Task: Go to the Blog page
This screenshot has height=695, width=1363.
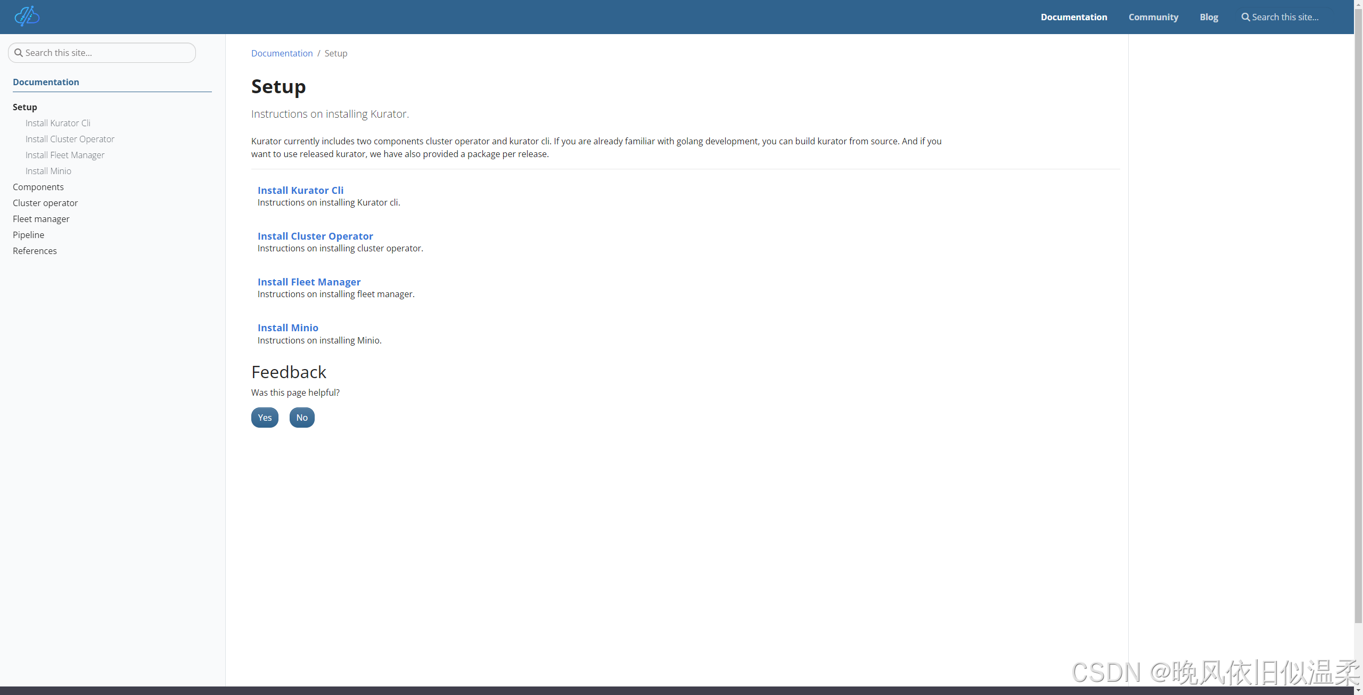Action: click(1209, 17)
